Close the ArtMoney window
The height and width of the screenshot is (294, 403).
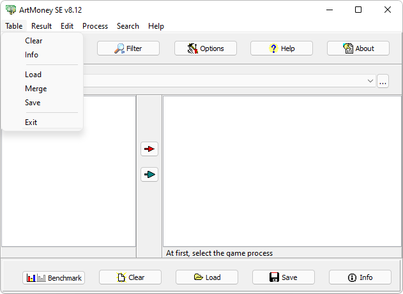(388, 10)
